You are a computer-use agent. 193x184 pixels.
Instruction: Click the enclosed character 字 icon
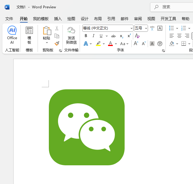click(x=160, y=44)
